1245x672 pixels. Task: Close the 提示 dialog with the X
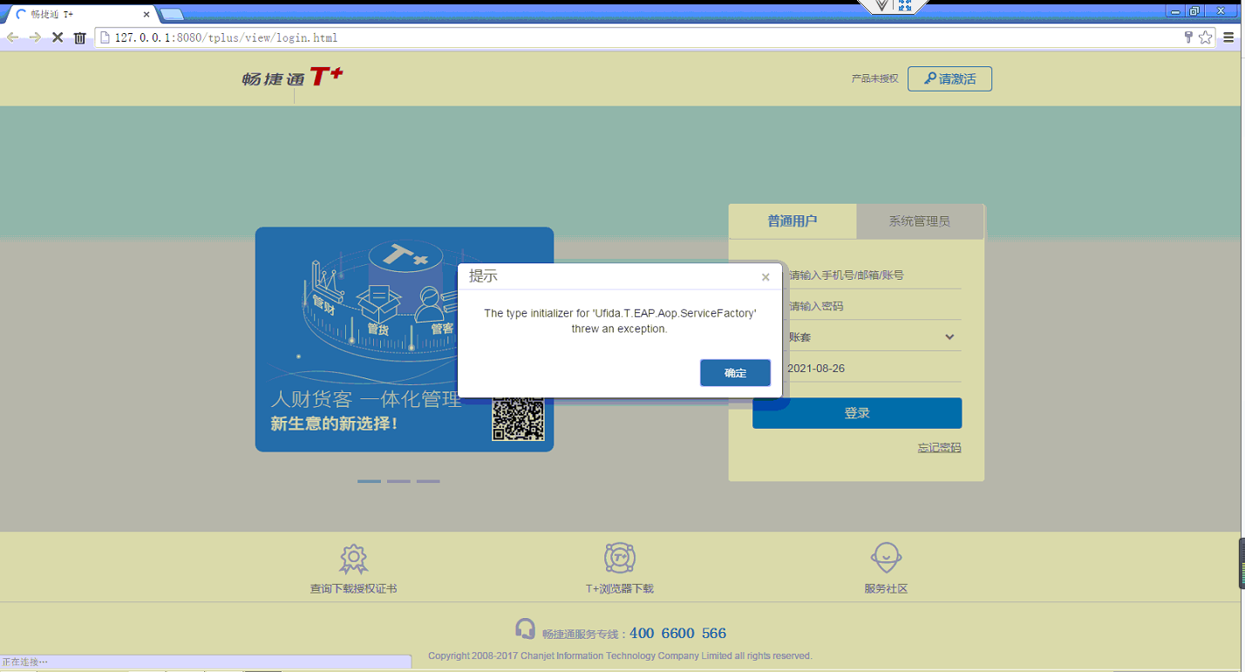[765, 277]
